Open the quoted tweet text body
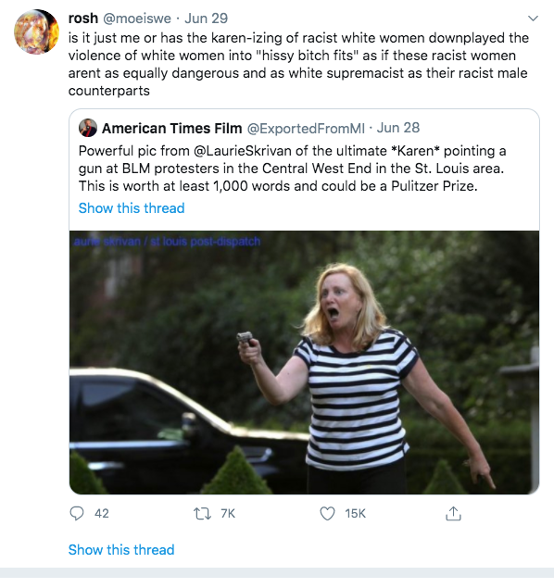 (292, 169)
